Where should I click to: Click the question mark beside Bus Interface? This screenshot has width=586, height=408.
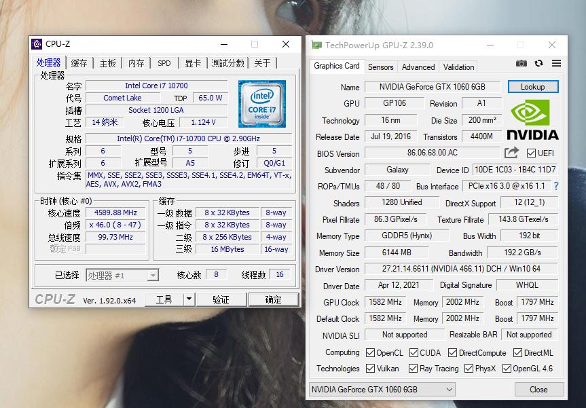pos(555,186)
